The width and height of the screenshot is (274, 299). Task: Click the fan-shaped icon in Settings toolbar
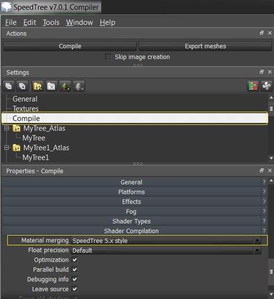click(266, 86)
